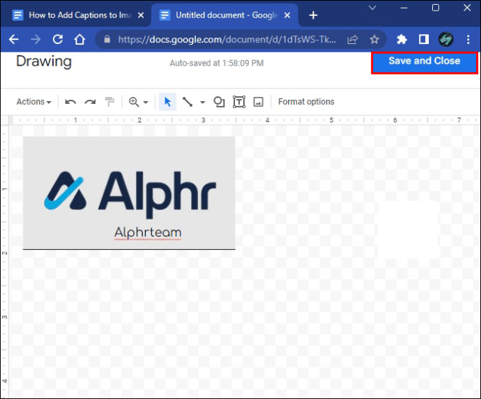Screen dimensions: 481x399
Task: Select the Text box tool
Action: coord(239,102)
